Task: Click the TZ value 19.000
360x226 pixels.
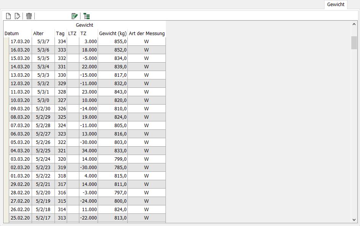Action: (88, 117)
